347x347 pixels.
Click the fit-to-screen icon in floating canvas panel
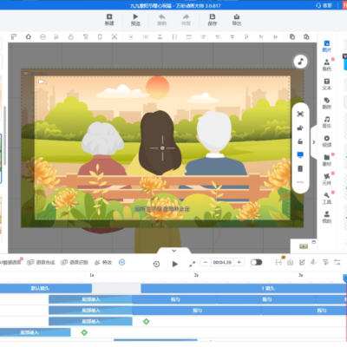click(x=300, y=114)
